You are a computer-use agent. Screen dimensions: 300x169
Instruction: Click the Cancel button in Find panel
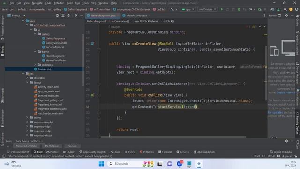click(x=73, y=146)
